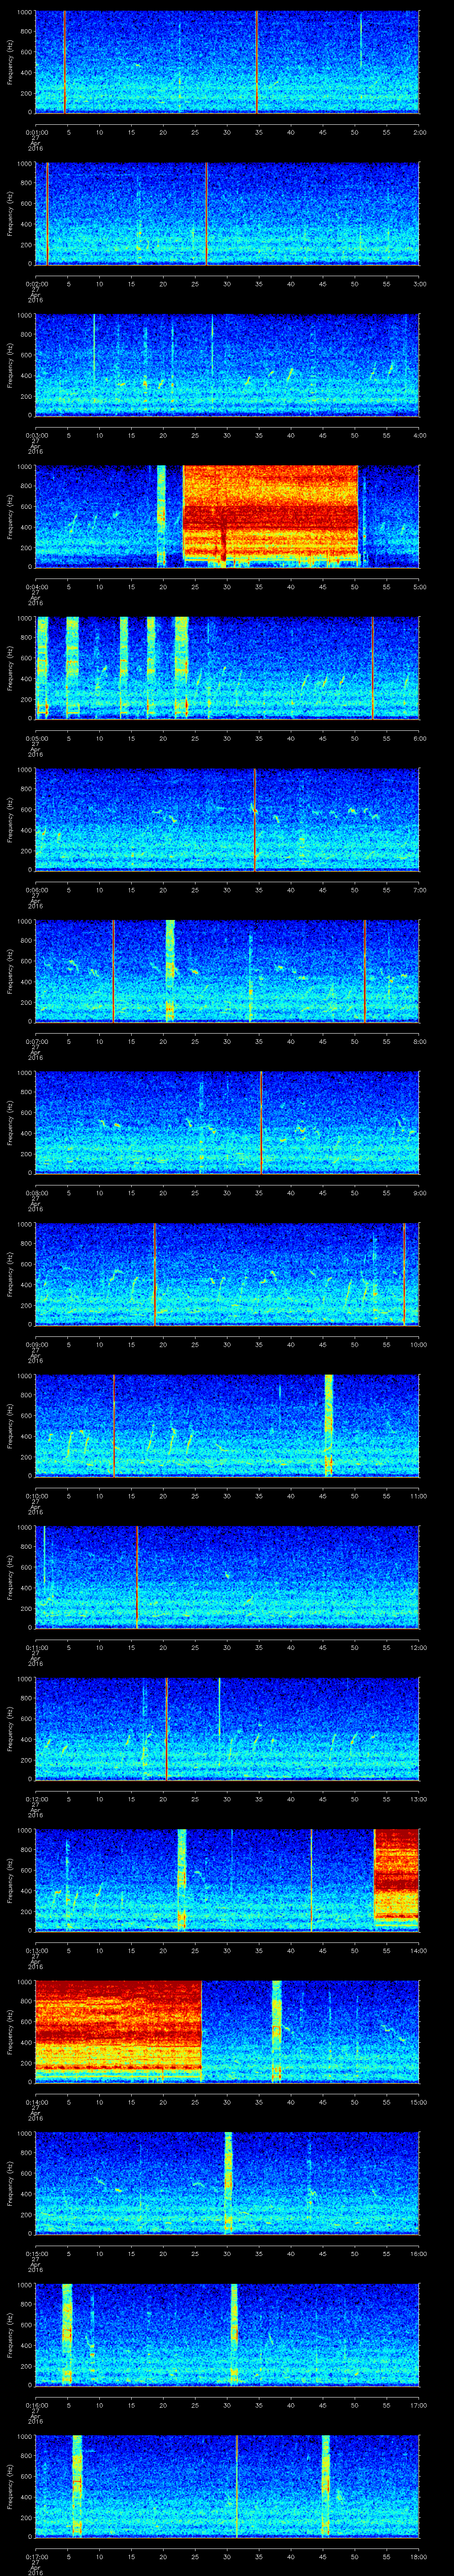The height and width of the screenshot is (2576, 454).
Task: Select the "3:00" end time label
Action: (x=419, y=284)
